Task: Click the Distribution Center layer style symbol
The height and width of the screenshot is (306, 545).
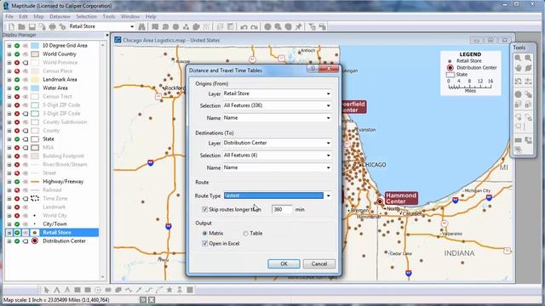Action: coord(35,241)
